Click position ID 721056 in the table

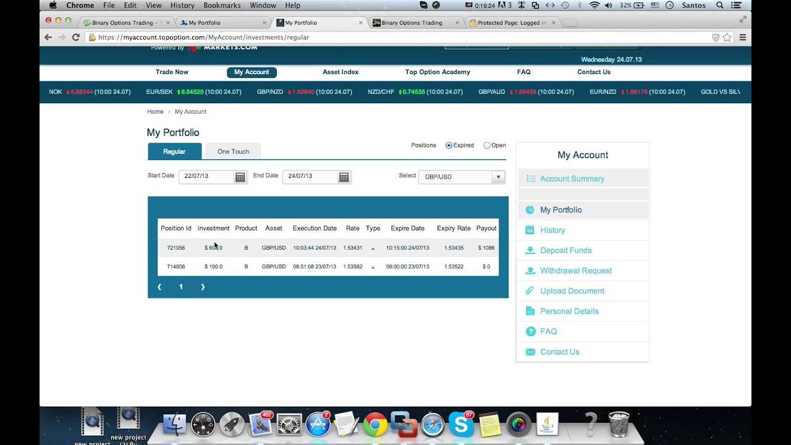[176, 248]
